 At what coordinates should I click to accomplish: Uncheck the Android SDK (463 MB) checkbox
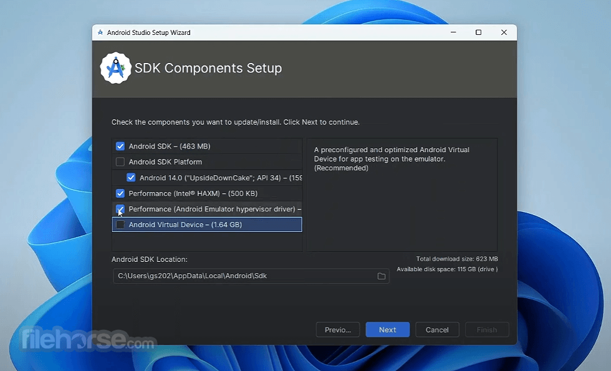point(120,146)
